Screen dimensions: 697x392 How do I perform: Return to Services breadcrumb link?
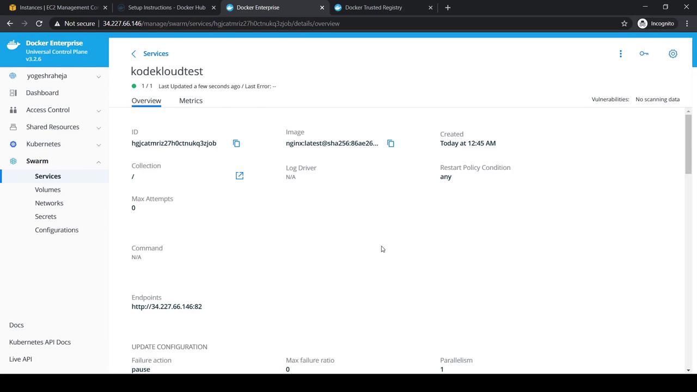[x=156, y=53]
